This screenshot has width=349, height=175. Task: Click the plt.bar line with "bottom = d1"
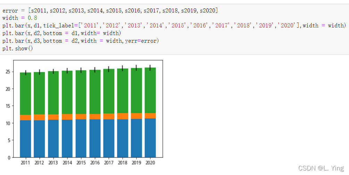pyautogui.click(x=62, y=33)
